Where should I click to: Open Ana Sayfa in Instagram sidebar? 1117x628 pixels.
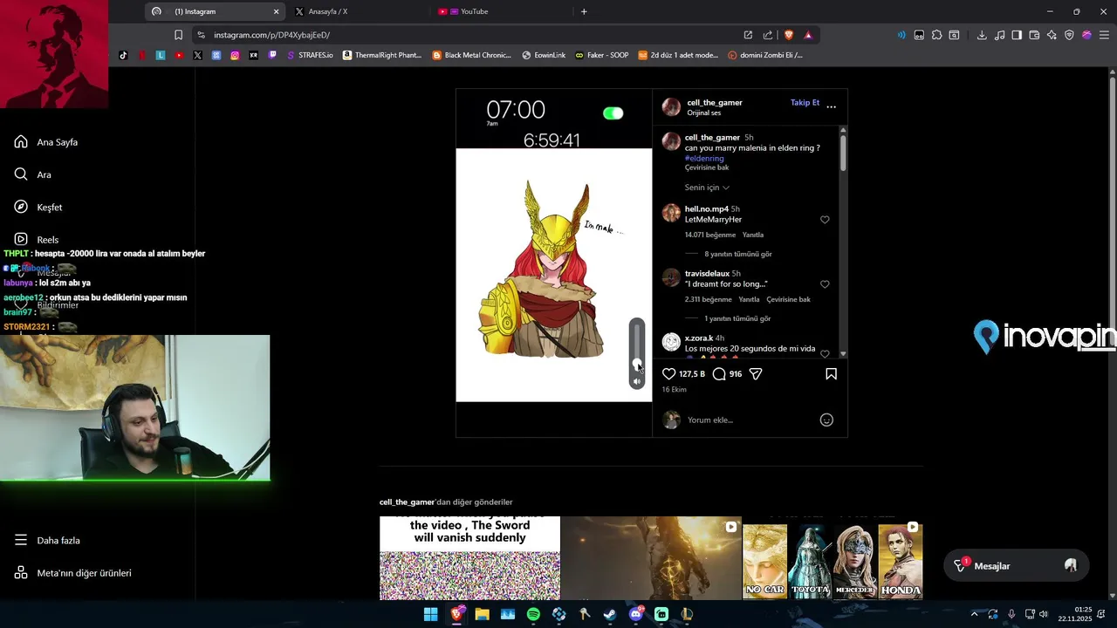pos(45,142)
